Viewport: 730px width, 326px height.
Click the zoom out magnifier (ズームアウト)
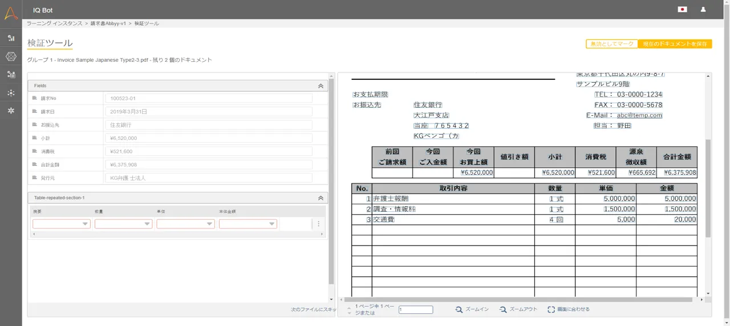coord(503,309)
